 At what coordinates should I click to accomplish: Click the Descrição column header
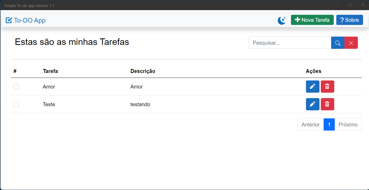point(143,71)
